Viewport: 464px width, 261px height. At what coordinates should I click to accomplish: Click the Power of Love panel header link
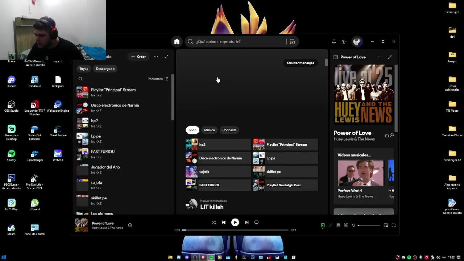(353, 57)
